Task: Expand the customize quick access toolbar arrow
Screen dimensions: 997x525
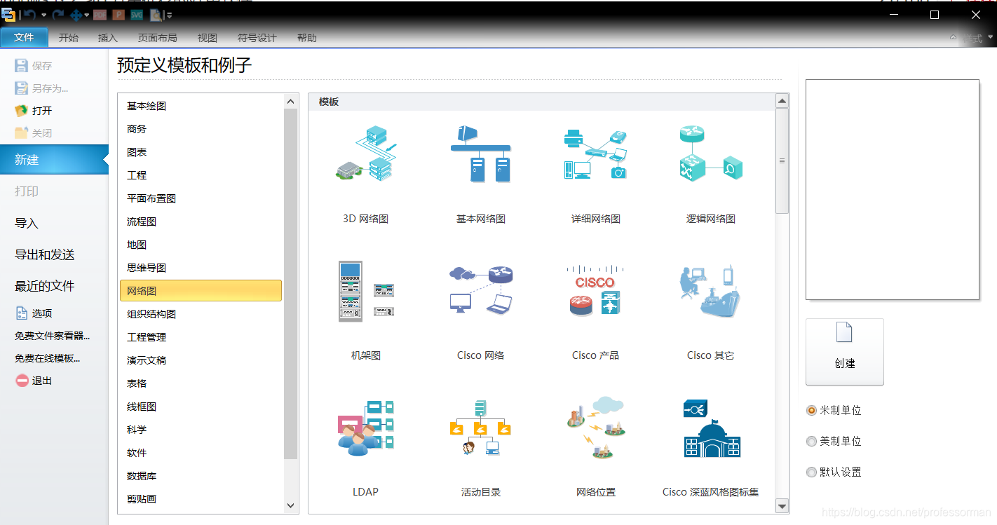Action: (x=169, y=15)
